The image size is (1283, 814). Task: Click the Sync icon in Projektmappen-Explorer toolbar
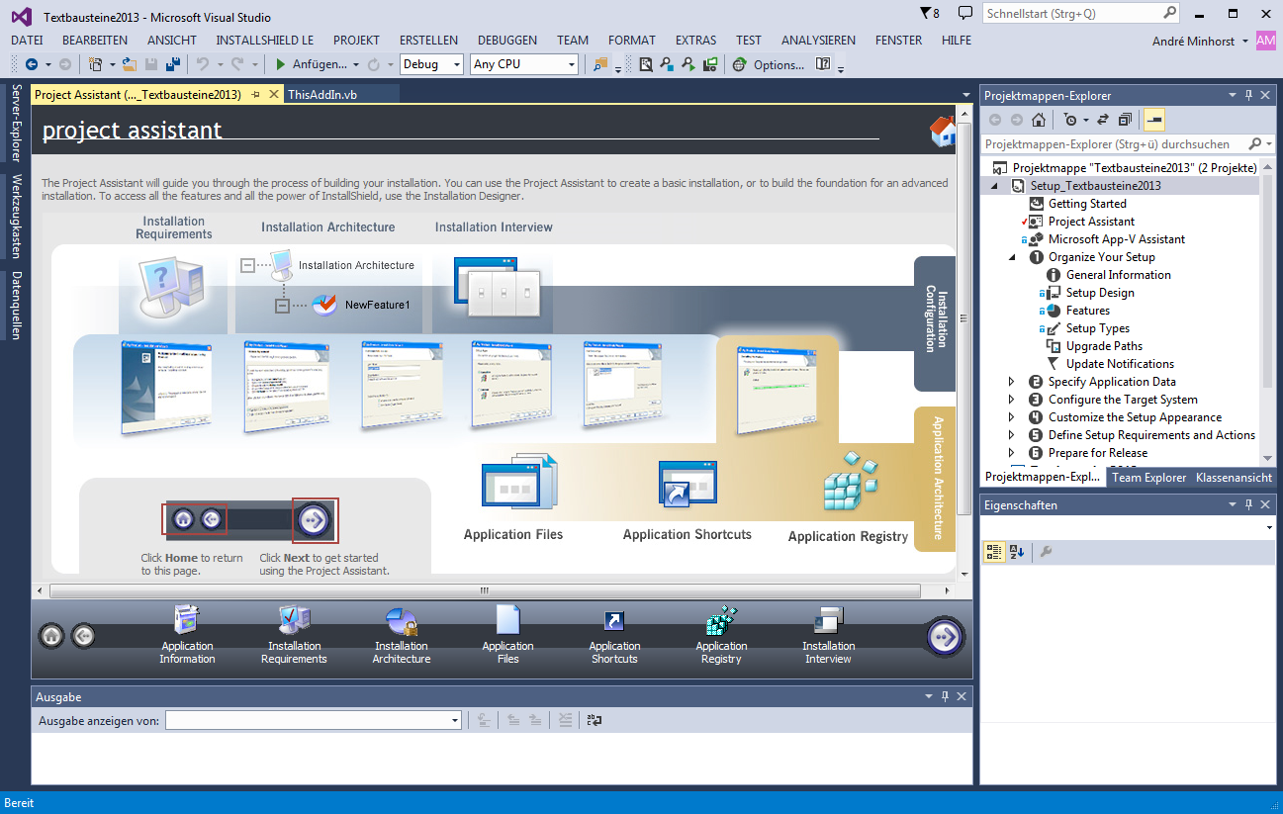pyautogui.click(x=1103, y=120)
